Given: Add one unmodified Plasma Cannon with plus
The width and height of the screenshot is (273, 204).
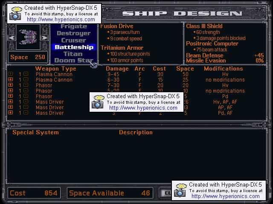Looking at the screenshot, I should tap(10, 79).
